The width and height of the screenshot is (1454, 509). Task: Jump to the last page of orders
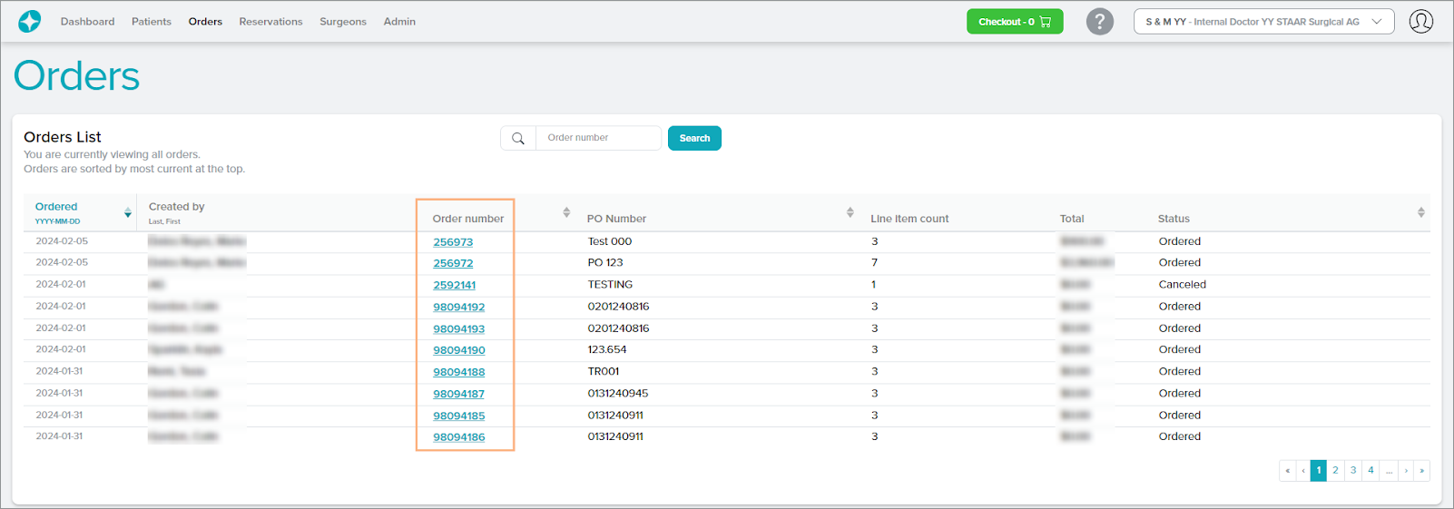point(1421,470)
